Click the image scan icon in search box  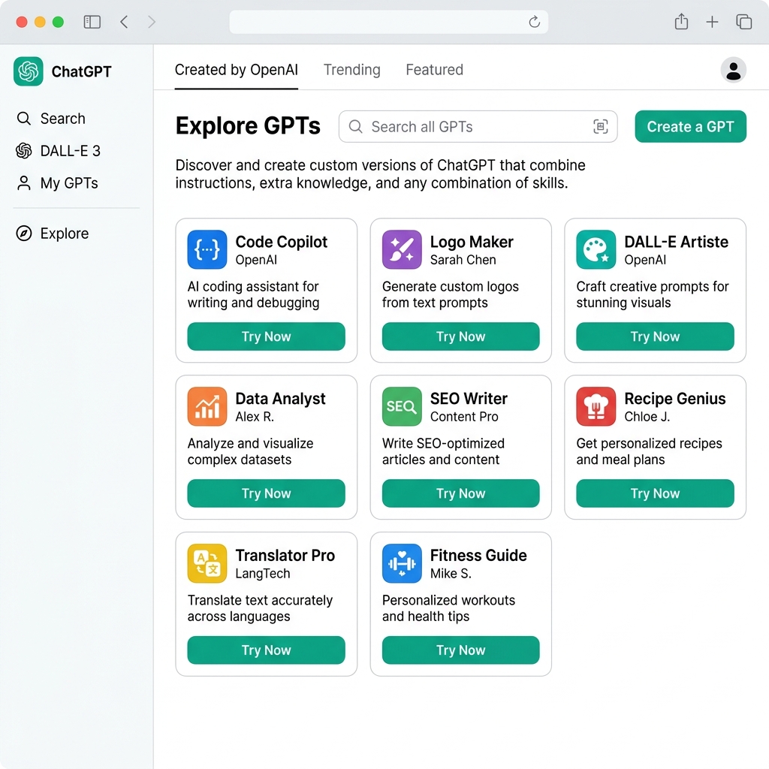[600, 126]
